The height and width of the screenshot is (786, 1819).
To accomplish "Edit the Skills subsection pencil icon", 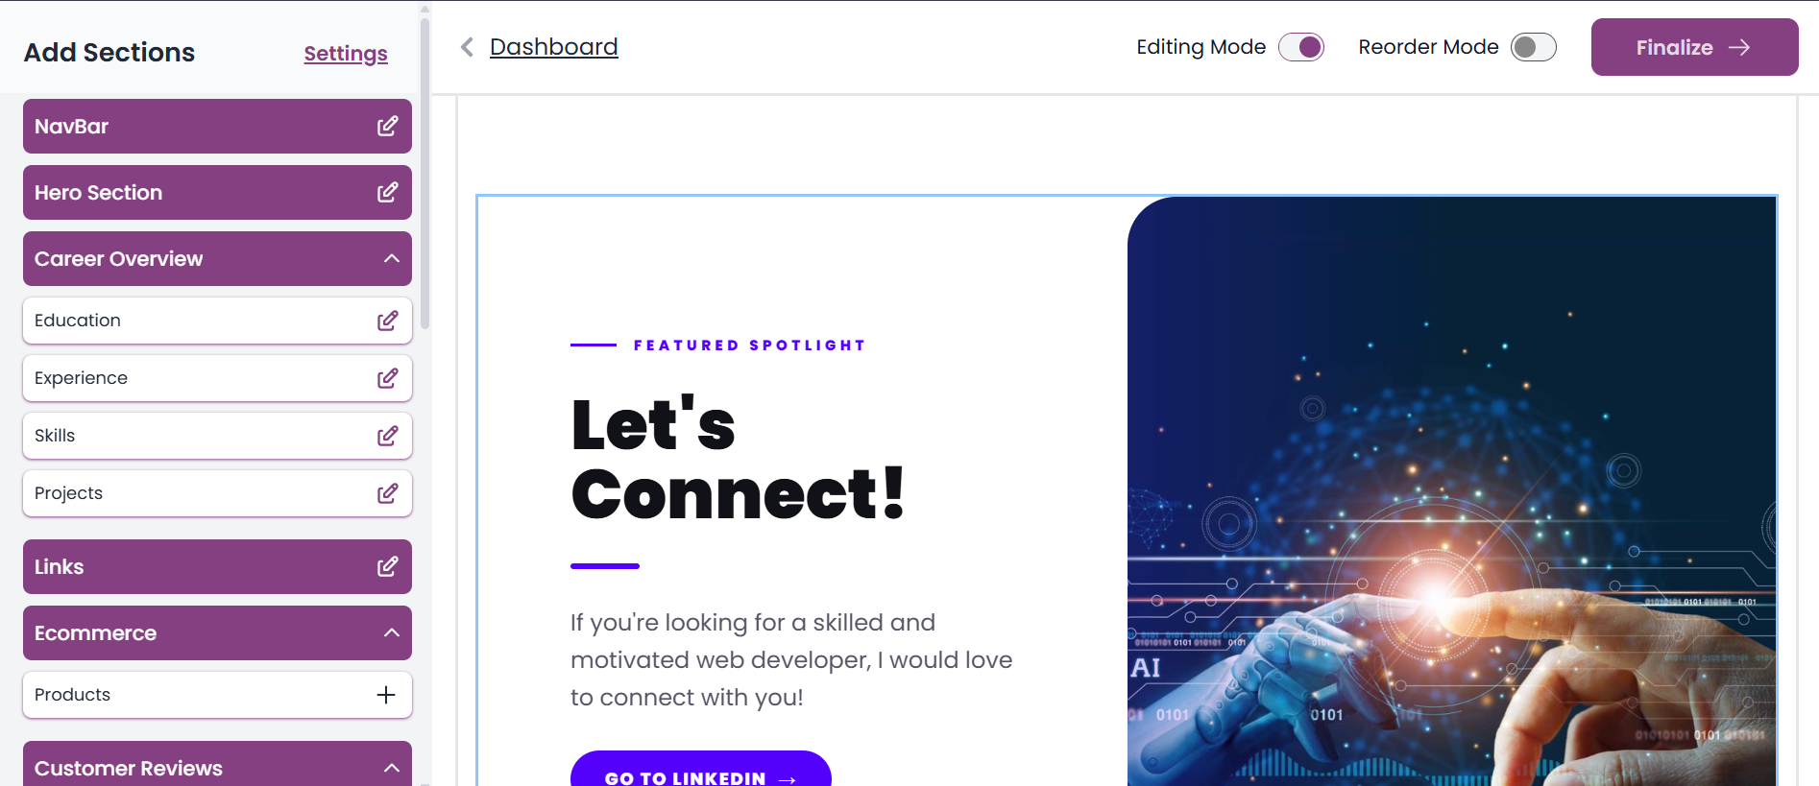I will tap(388, 435).
